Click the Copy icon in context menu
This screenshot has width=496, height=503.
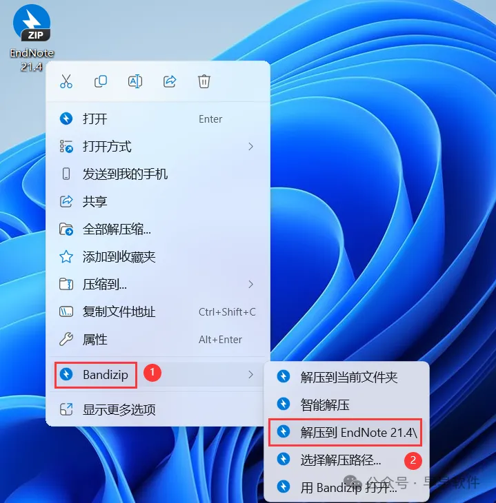(101, 81)
